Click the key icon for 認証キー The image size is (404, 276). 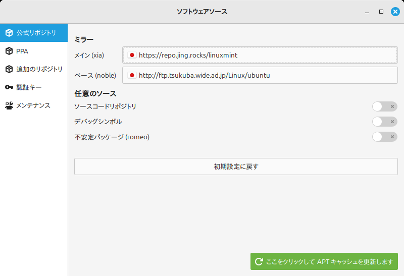point(9,87)
